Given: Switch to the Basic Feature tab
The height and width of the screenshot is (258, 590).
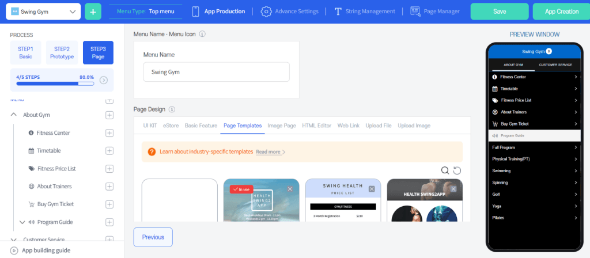Looking at the screenshot, I should click(201, 126).
